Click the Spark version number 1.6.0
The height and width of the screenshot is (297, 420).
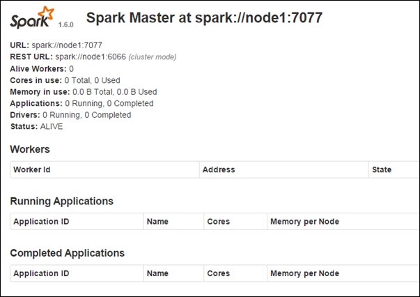[66, 25]
